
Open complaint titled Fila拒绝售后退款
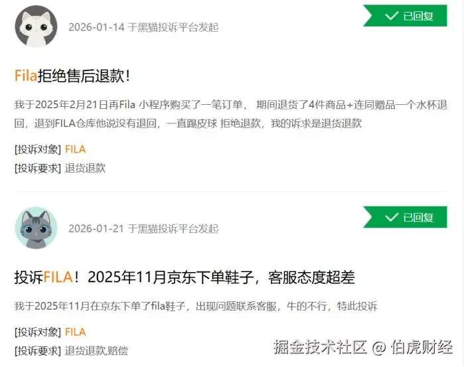pos(72,76)
